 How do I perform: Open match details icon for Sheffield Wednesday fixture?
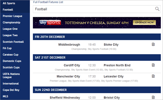click(153, 97)
